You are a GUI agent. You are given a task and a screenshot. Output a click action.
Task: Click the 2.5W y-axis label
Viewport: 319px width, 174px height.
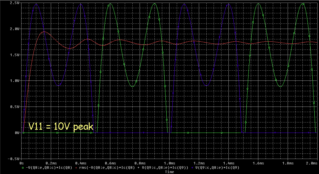(15, 3)
